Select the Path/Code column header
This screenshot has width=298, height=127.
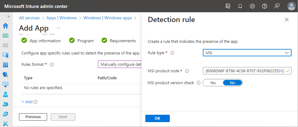click(107, 78)
